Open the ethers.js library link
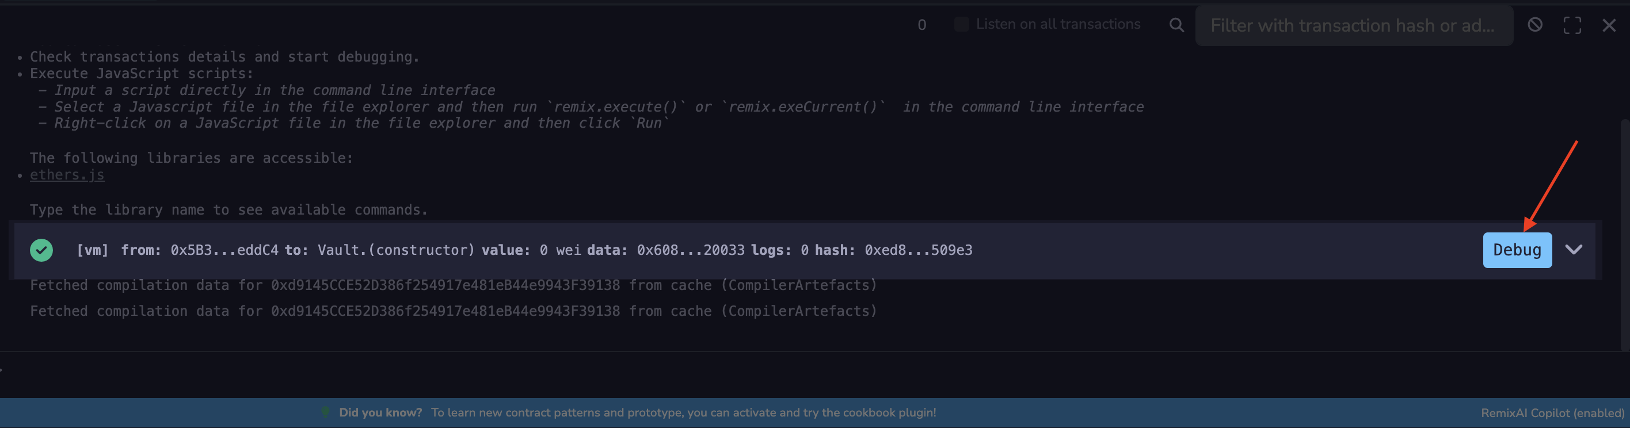This screenshot has width=1630, height=428. (67, 174)
